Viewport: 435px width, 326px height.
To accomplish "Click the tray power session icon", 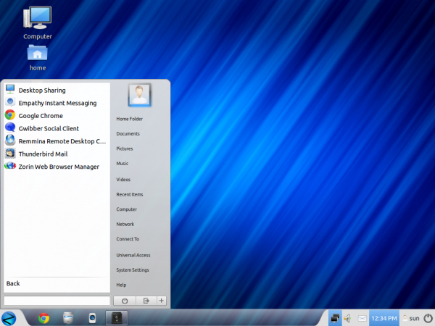I will tap(428, 318).
